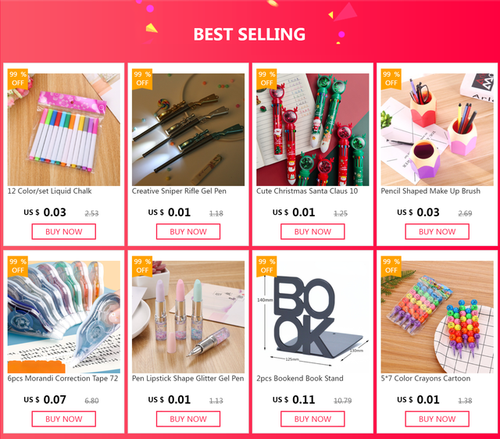500x439 pixels.
Task: Open the lipstick gel pen product image
Action: point(188,317)
